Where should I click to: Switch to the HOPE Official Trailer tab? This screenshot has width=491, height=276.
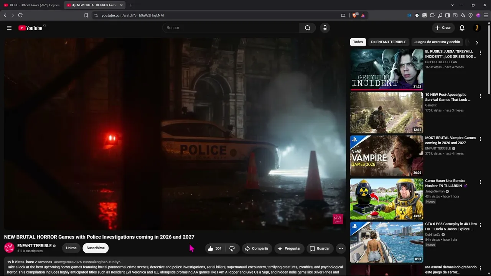click(31, 5)
